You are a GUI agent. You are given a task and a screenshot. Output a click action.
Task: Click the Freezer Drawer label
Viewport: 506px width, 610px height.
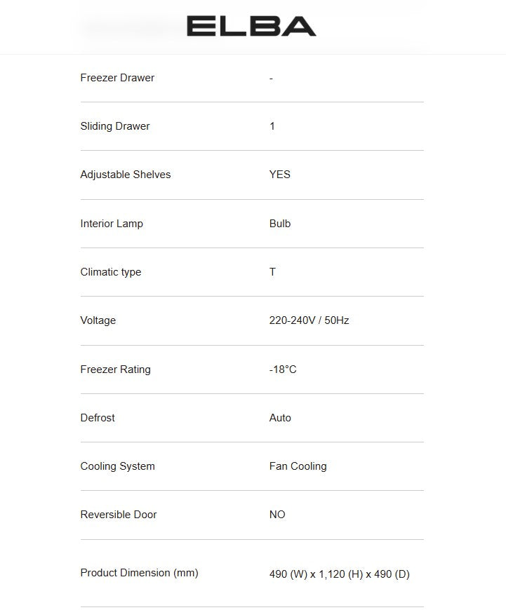[117, 78]
